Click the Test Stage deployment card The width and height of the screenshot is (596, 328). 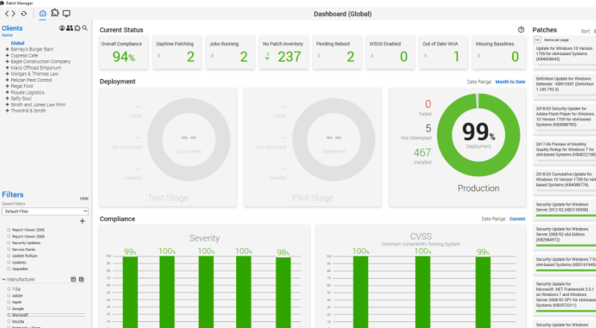(168, 148)
